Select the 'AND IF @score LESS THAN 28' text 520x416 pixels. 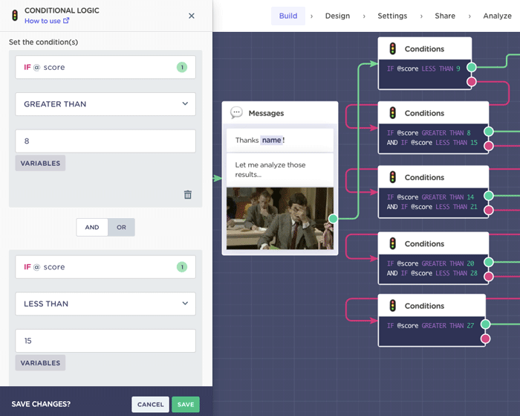click(432, 273)
